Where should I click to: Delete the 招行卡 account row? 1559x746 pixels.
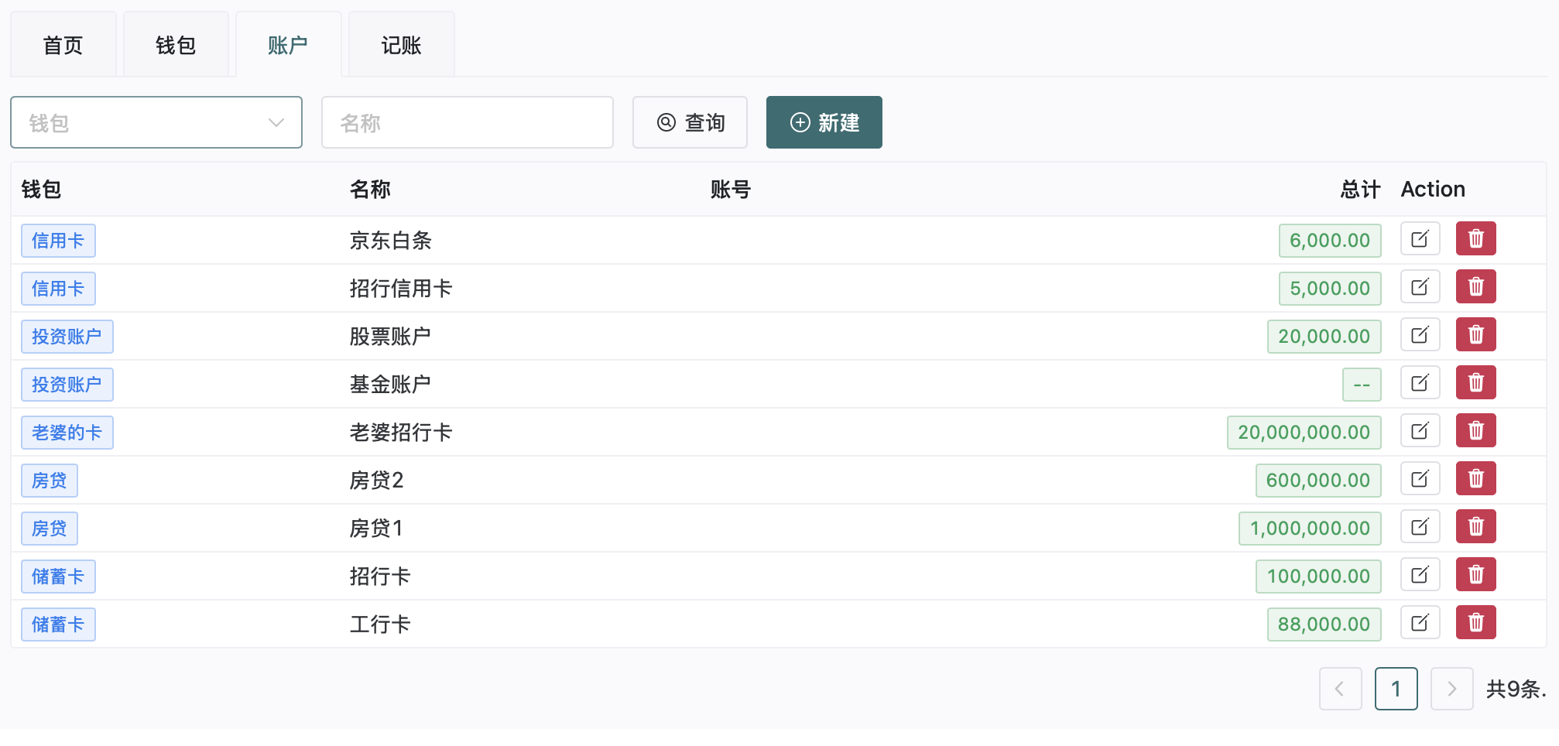1475,575
